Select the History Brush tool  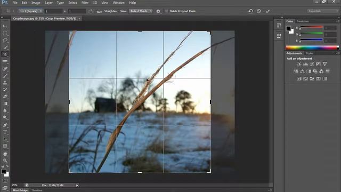pos(5,90)
